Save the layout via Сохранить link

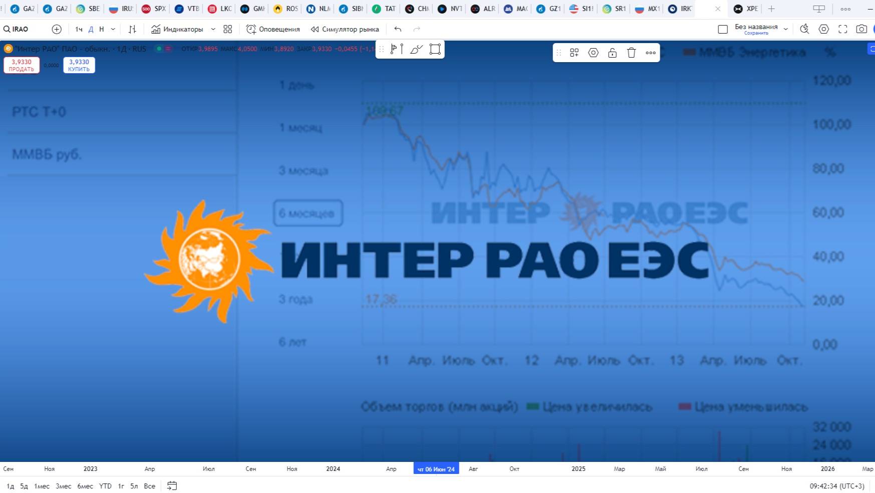(x=756, y=33)
